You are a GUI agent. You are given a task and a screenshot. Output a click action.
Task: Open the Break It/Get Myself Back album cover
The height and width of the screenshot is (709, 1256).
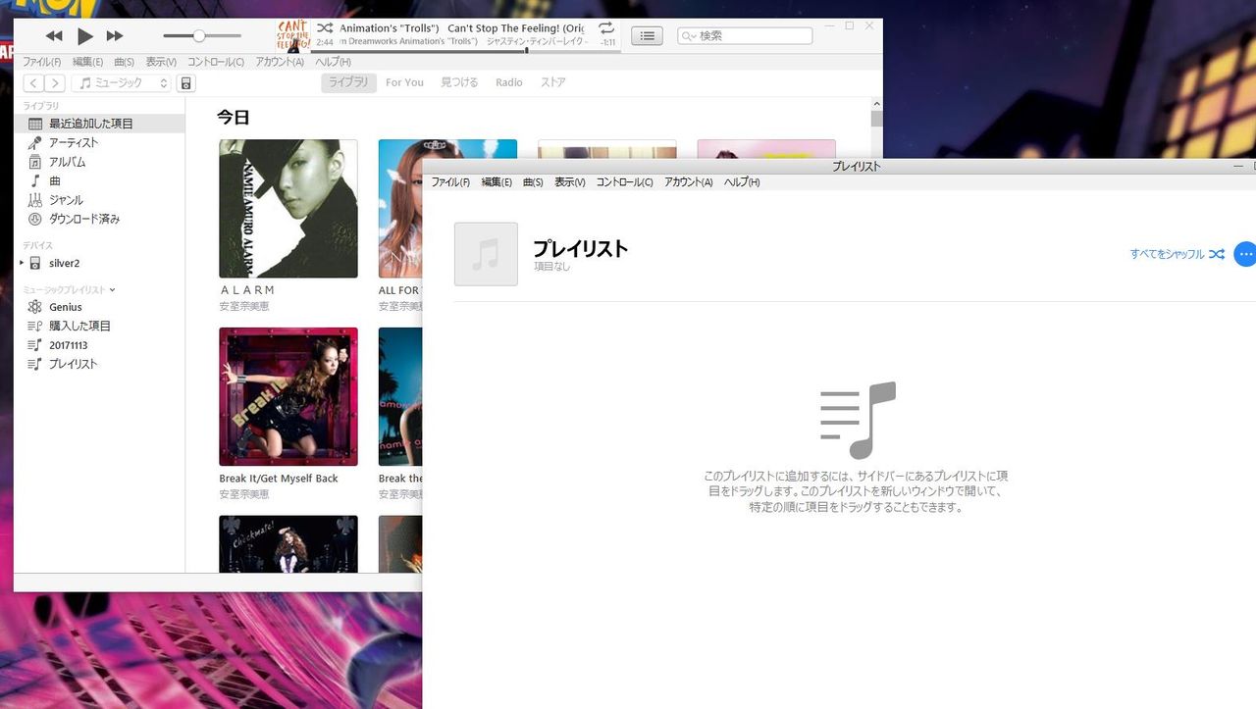[288, 397]
